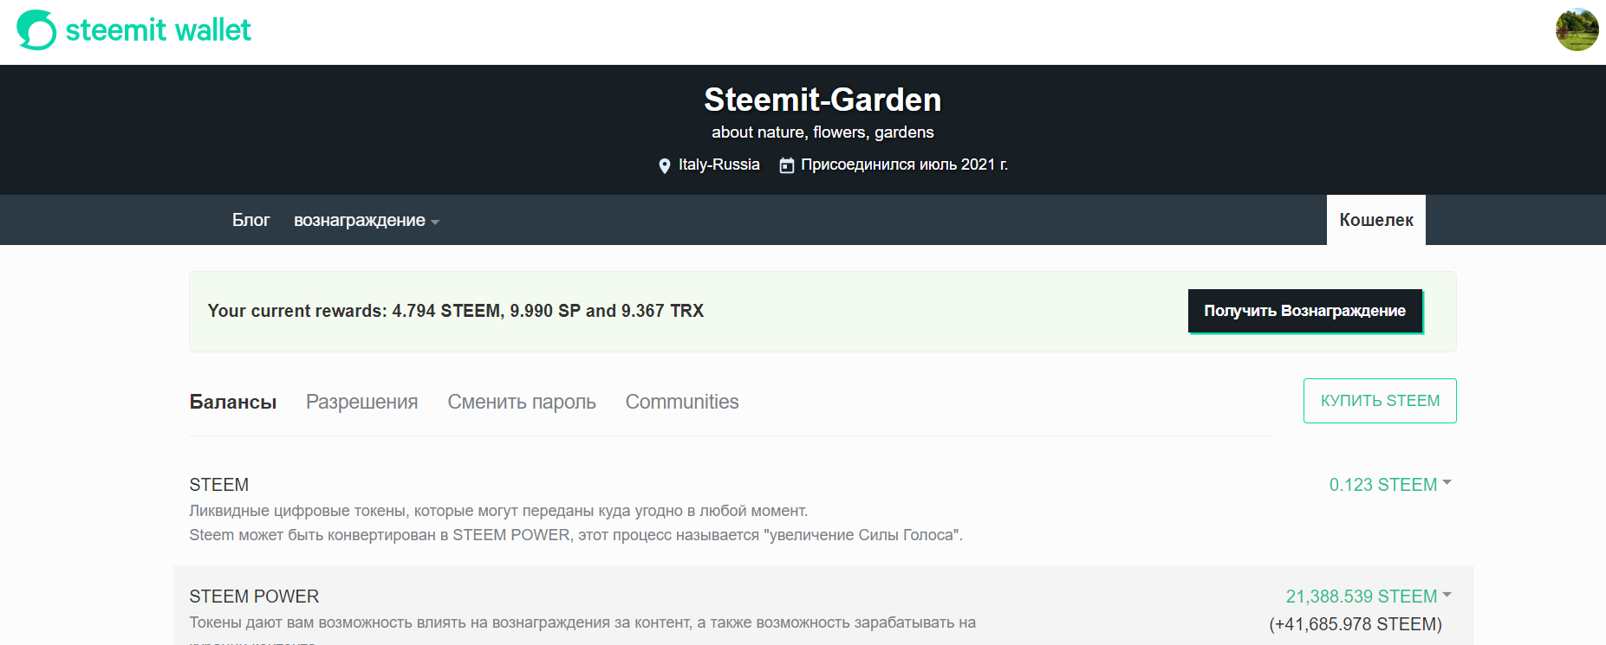Open the user avatar menu
Image resolution: width=1606 pixels, height=645 pixels.
pos(1577,30)
